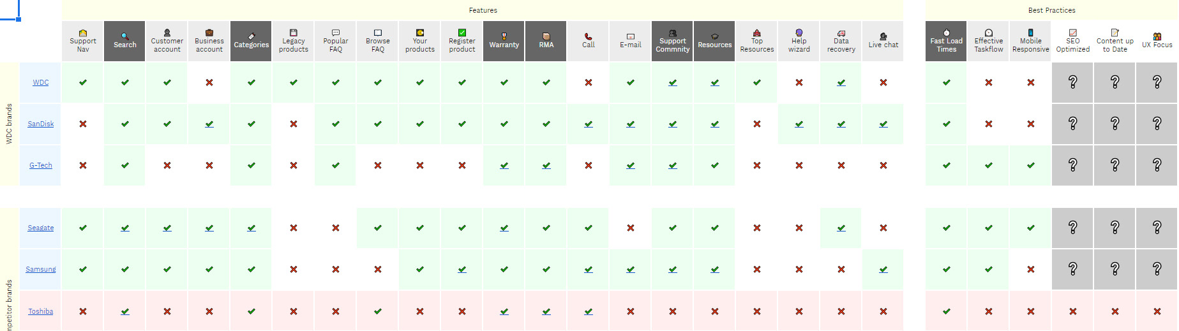Open the Seagate brand link
The height and width of the screenshot is (331, 1179).
41,228
